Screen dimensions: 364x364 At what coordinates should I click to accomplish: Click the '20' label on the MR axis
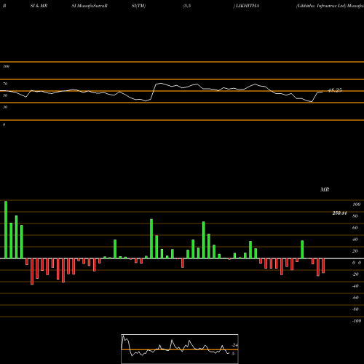[x=355, y=251]
